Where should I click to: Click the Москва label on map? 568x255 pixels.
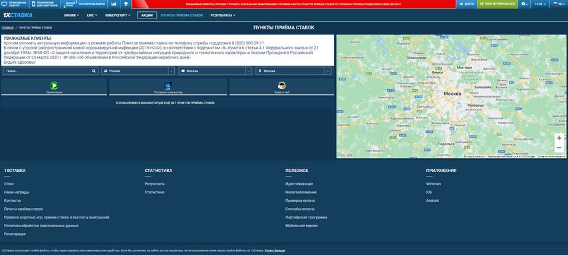click(x=452, y=94)
